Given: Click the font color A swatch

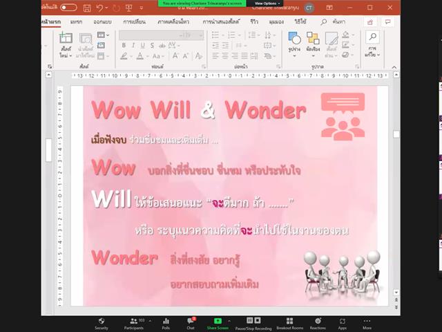Looking at the screenshot, I should (x=140, y=56).
